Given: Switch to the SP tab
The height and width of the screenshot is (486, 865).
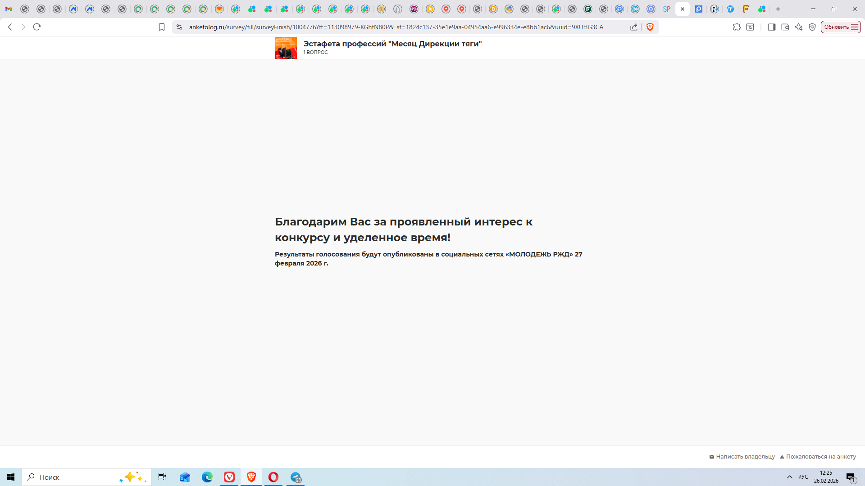Looking at the screenshot, I should (667, 9).
